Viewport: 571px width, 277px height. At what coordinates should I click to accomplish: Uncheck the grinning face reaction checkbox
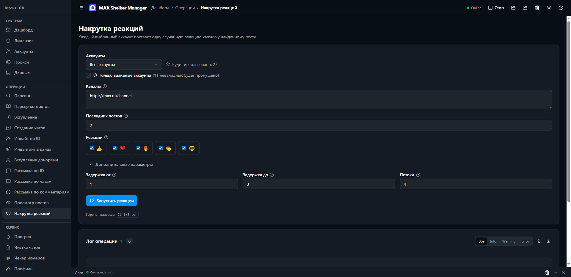(x=184, y=148)
